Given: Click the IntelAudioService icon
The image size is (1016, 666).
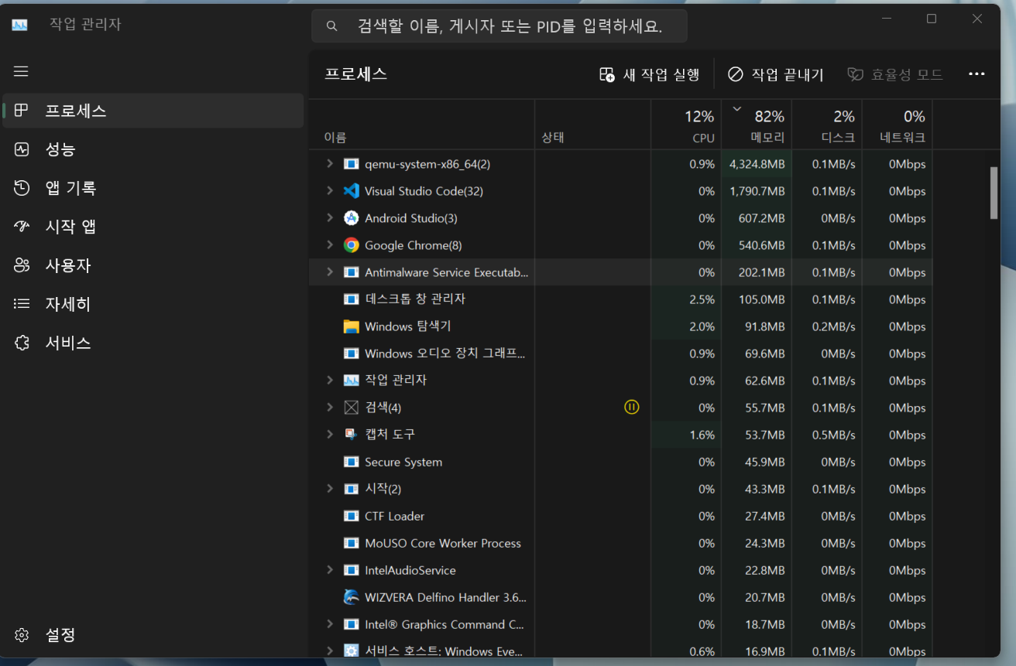Looking at the screenshot, I should tap(352, 570).
